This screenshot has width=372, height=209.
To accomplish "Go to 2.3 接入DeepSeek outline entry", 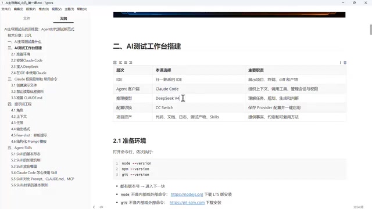I will point(24,67).
